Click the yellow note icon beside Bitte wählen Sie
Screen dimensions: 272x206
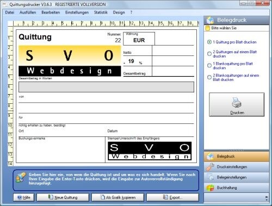[x=208, y=28]
